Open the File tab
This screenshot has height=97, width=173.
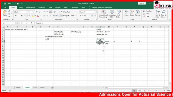(x=5, y=8)
